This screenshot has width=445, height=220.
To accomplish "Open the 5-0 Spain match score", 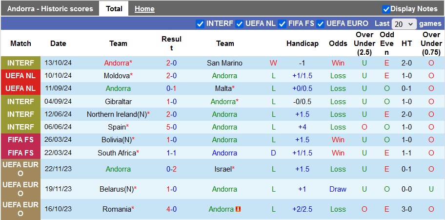I will (171, 127).
